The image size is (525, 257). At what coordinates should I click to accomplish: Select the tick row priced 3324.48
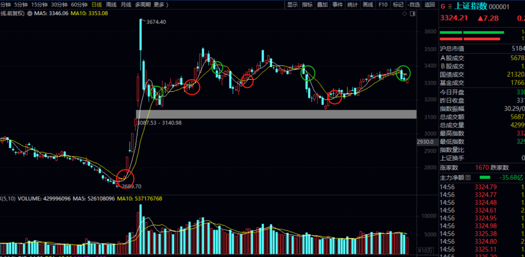coord(482,203)
